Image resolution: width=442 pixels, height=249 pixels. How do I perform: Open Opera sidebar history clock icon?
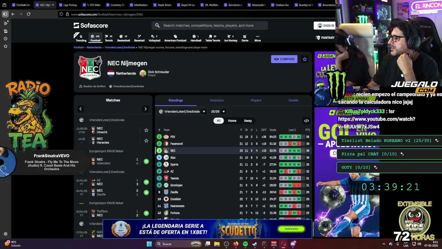click(x=5, y=38)
